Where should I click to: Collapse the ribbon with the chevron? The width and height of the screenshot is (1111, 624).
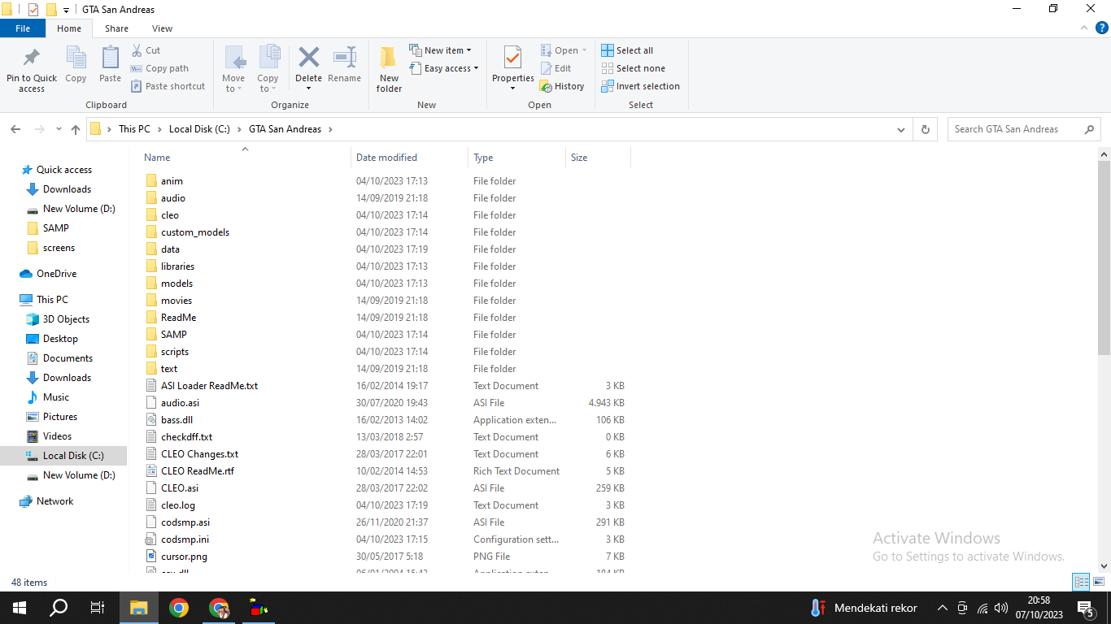(1085, 28)
